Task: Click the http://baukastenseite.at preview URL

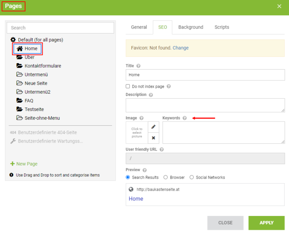Action: coord(158,189)
